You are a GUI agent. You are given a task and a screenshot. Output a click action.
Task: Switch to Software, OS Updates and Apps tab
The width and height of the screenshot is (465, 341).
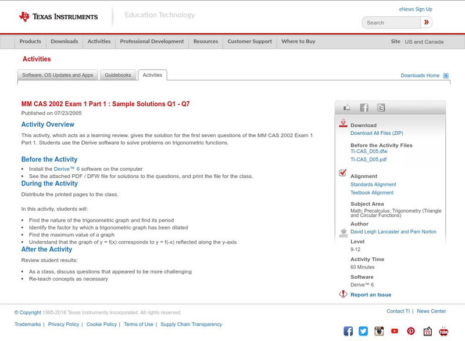click(x=58, y=75)
